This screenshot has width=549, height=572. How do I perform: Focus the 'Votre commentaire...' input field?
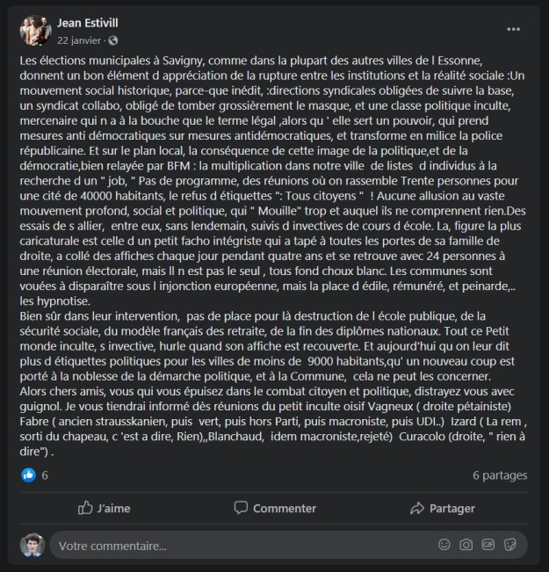237,546
